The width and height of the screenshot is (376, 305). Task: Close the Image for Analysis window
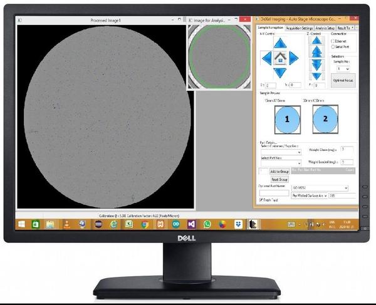pyautogui.click(x=245, y=19)
